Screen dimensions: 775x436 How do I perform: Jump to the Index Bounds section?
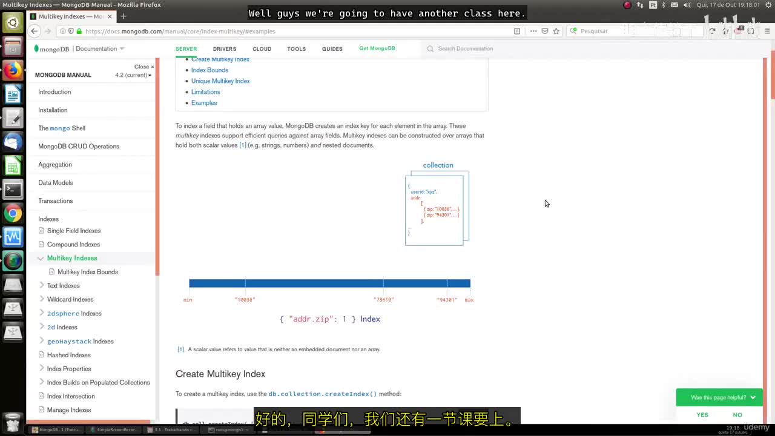pyautogui.click(x=209, y=70)
